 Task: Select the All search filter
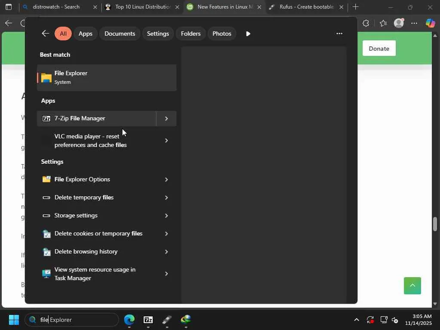63,34
